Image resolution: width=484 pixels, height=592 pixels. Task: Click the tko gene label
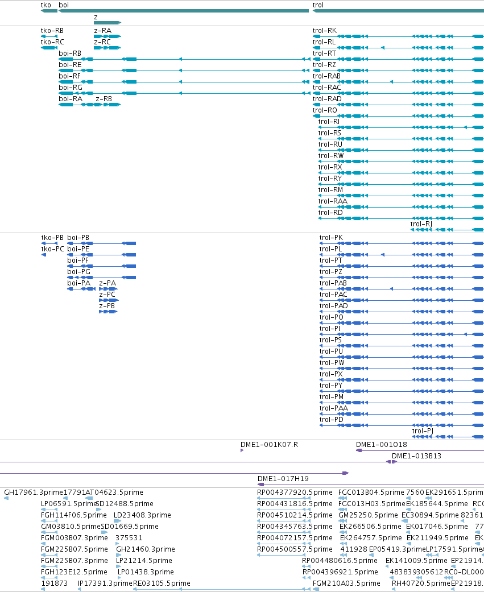coord(45,5)
